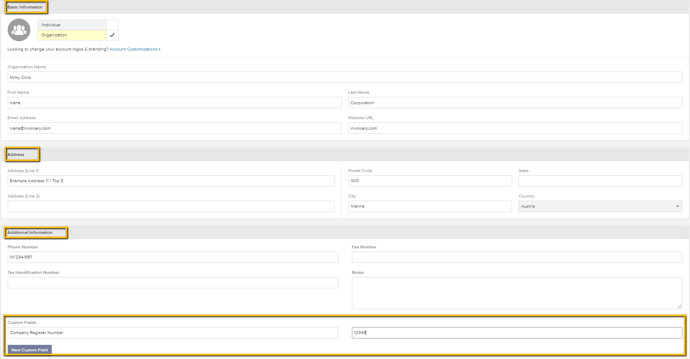Image resolution: width=690 pixels, height=359 pixels.
Task: Click the custom field value 12345
Action: click(517, 333)
